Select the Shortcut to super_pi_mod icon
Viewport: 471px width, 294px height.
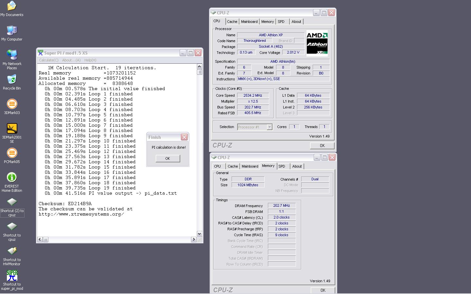(x=12, y=280)
